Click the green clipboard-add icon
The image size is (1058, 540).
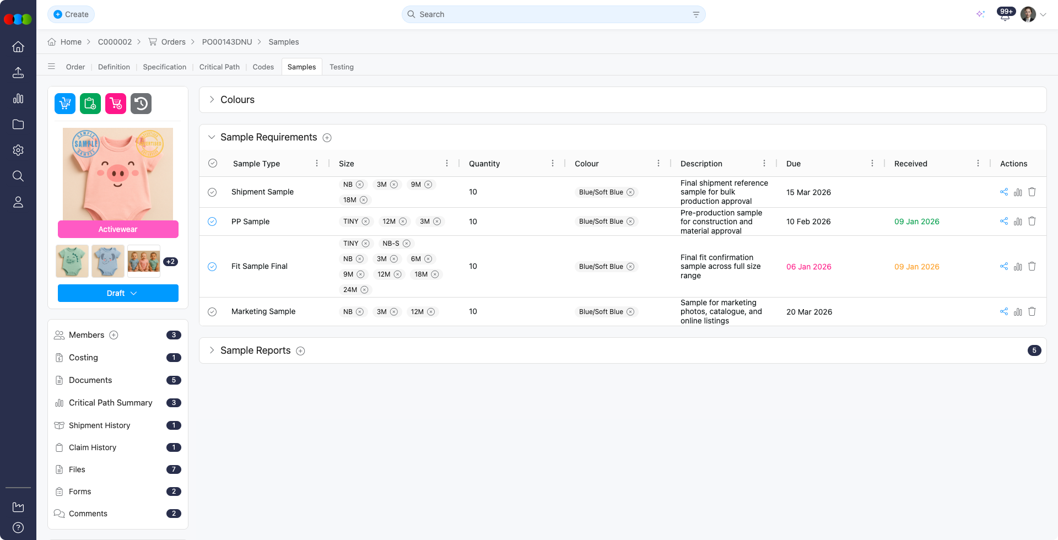coord(90,103)
